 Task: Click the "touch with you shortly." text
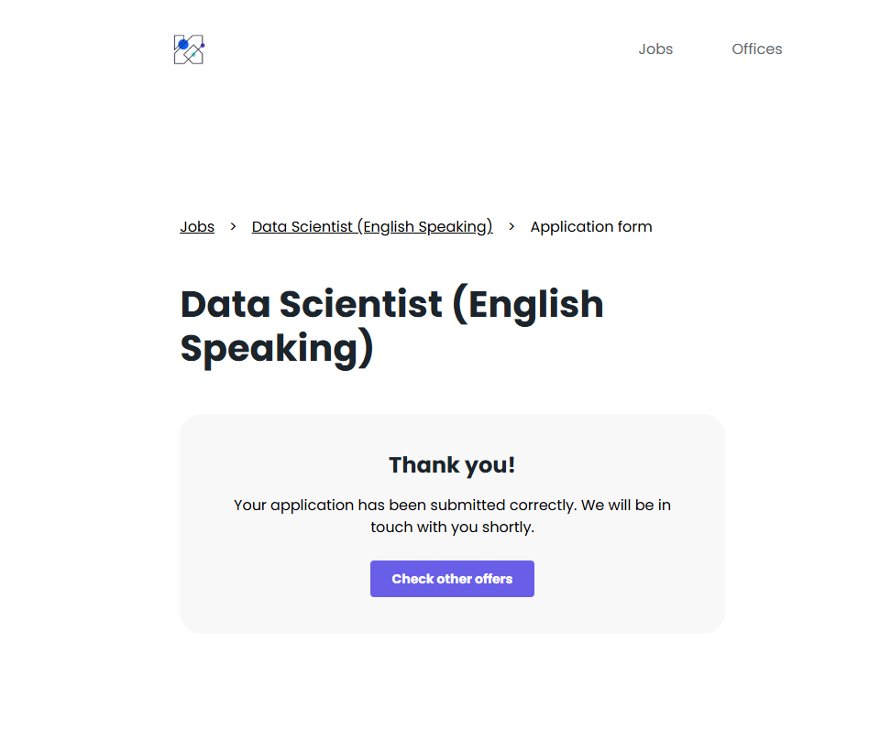452,528
